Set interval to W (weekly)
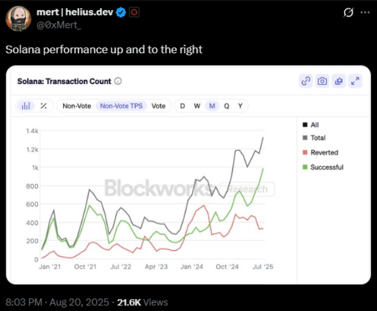This screenshot has height=311, width=377. coord(197,106)
